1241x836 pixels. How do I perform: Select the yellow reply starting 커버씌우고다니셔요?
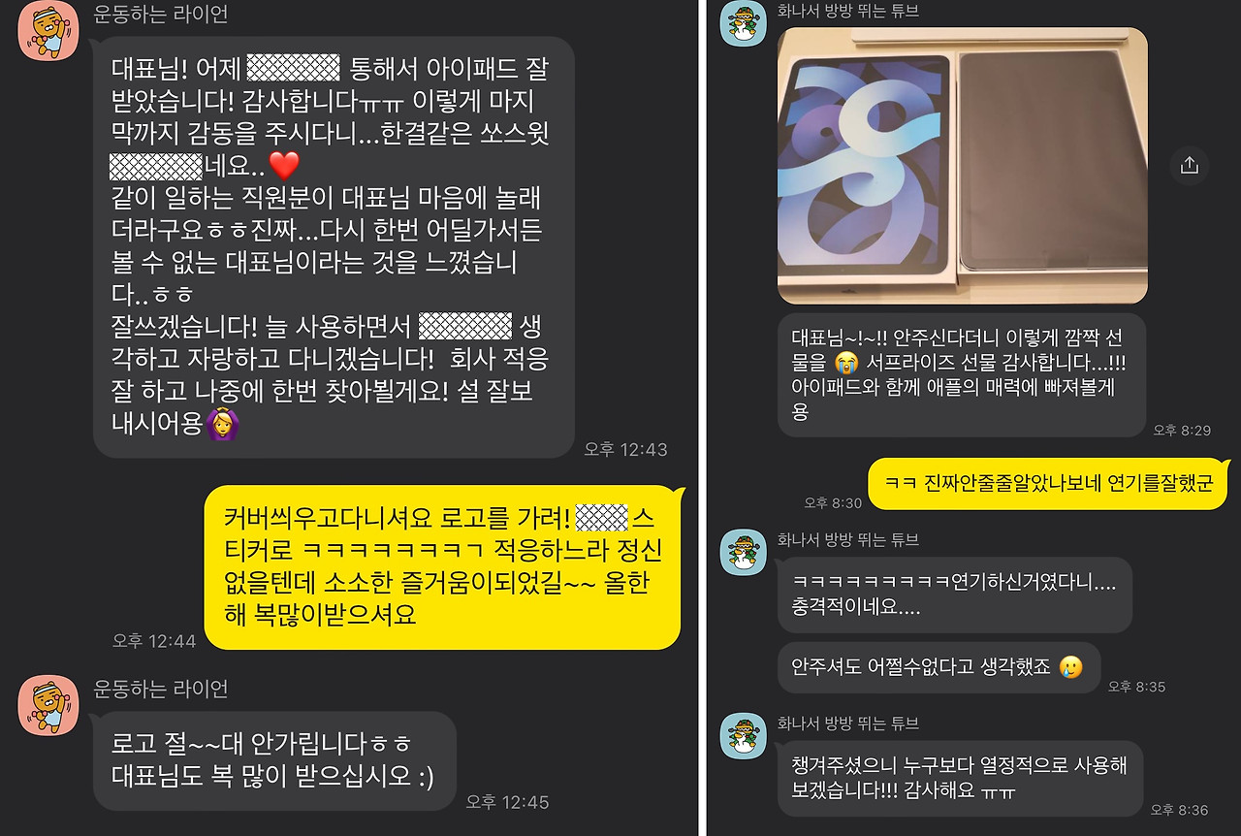coord(442,566)
